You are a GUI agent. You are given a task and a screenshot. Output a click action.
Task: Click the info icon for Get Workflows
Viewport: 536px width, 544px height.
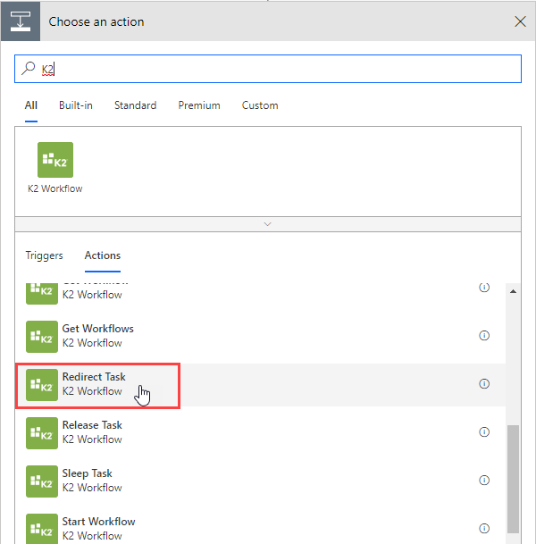point(484,336)
